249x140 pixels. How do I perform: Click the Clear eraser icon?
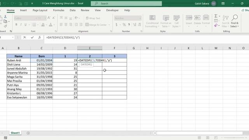coord(216,25)
